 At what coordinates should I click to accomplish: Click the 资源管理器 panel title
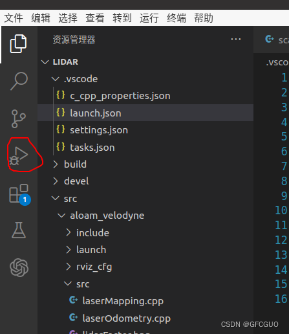click(74, 39)
